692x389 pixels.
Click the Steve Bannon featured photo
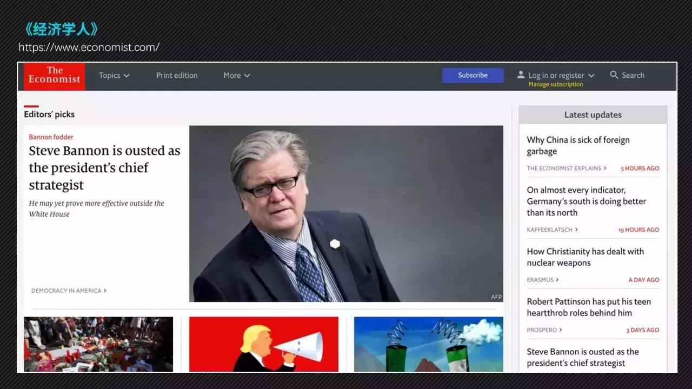pyautogui.click(x=346, y=214)
